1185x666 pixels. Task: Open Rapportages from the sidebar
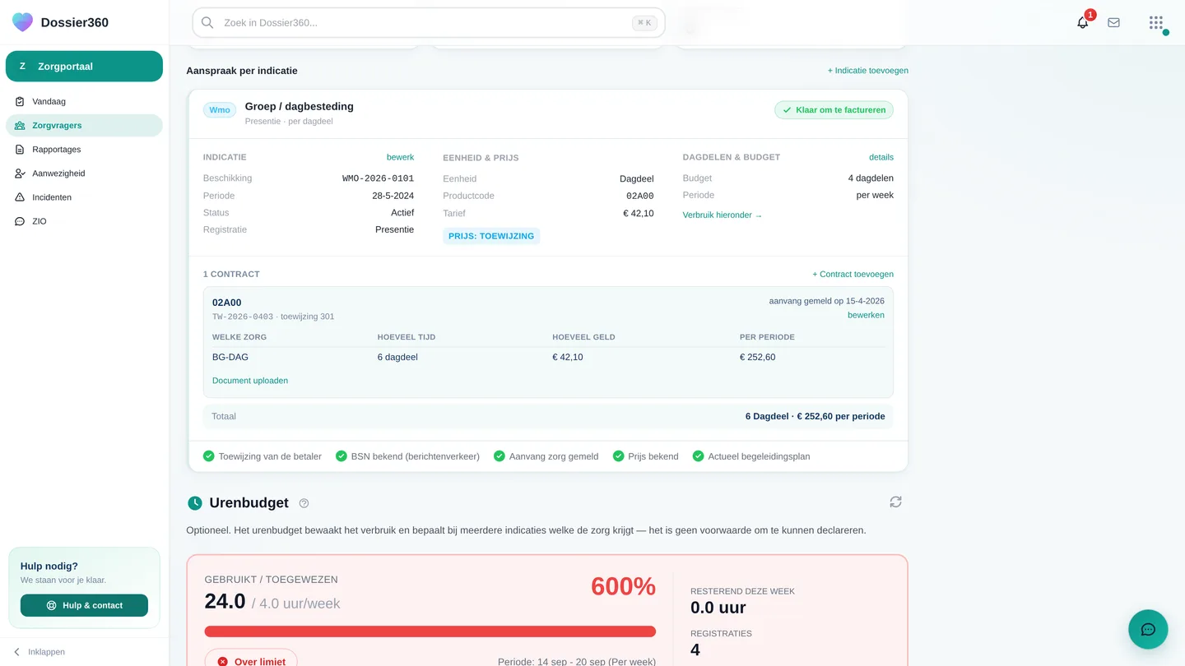(84, 150)
